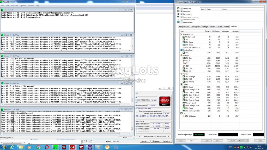Click the Stress FPU icon in AIDA64
The image size is (267, 150).
click(178, 11)
